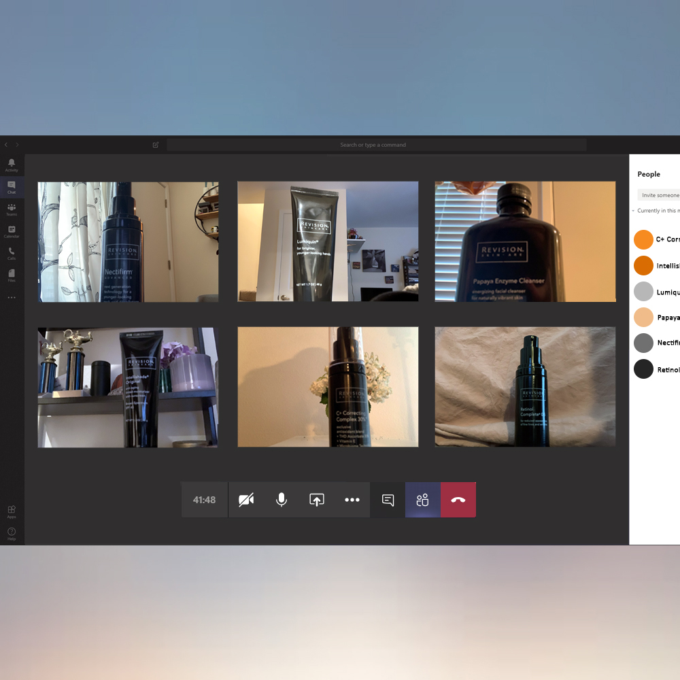Open the Teams section in sidebar
The image size is (680, 680).
[12, 209]
